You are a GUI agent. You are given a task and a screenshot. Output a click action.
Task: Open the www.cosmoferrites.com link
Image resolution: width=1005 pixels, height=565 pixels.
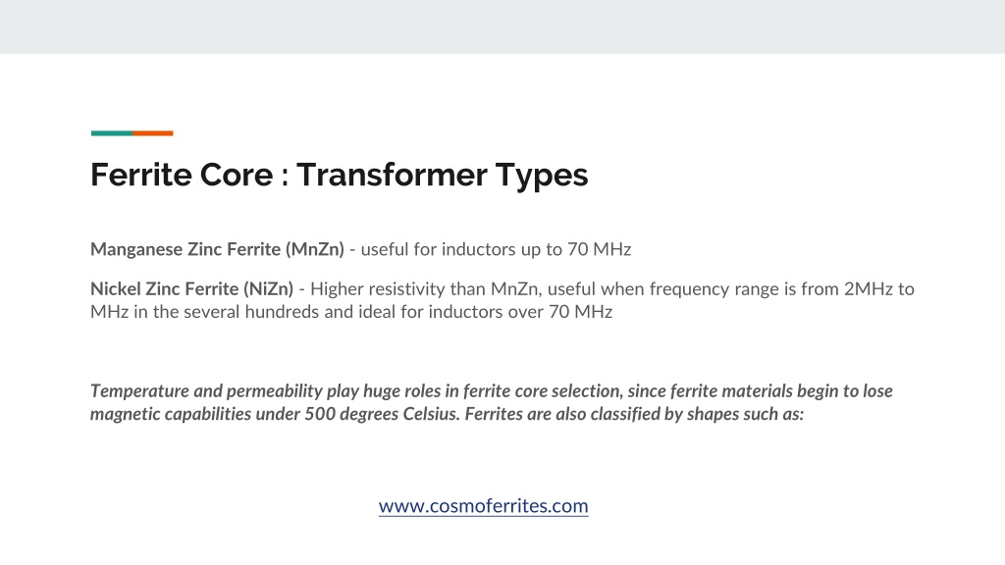tap(483, 505)
